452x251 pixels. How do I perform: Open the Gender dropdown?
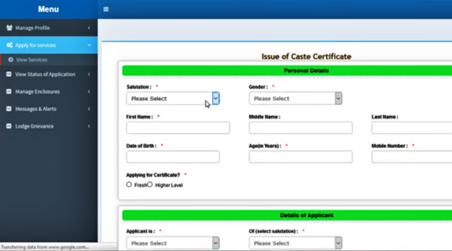click(295, 99)
